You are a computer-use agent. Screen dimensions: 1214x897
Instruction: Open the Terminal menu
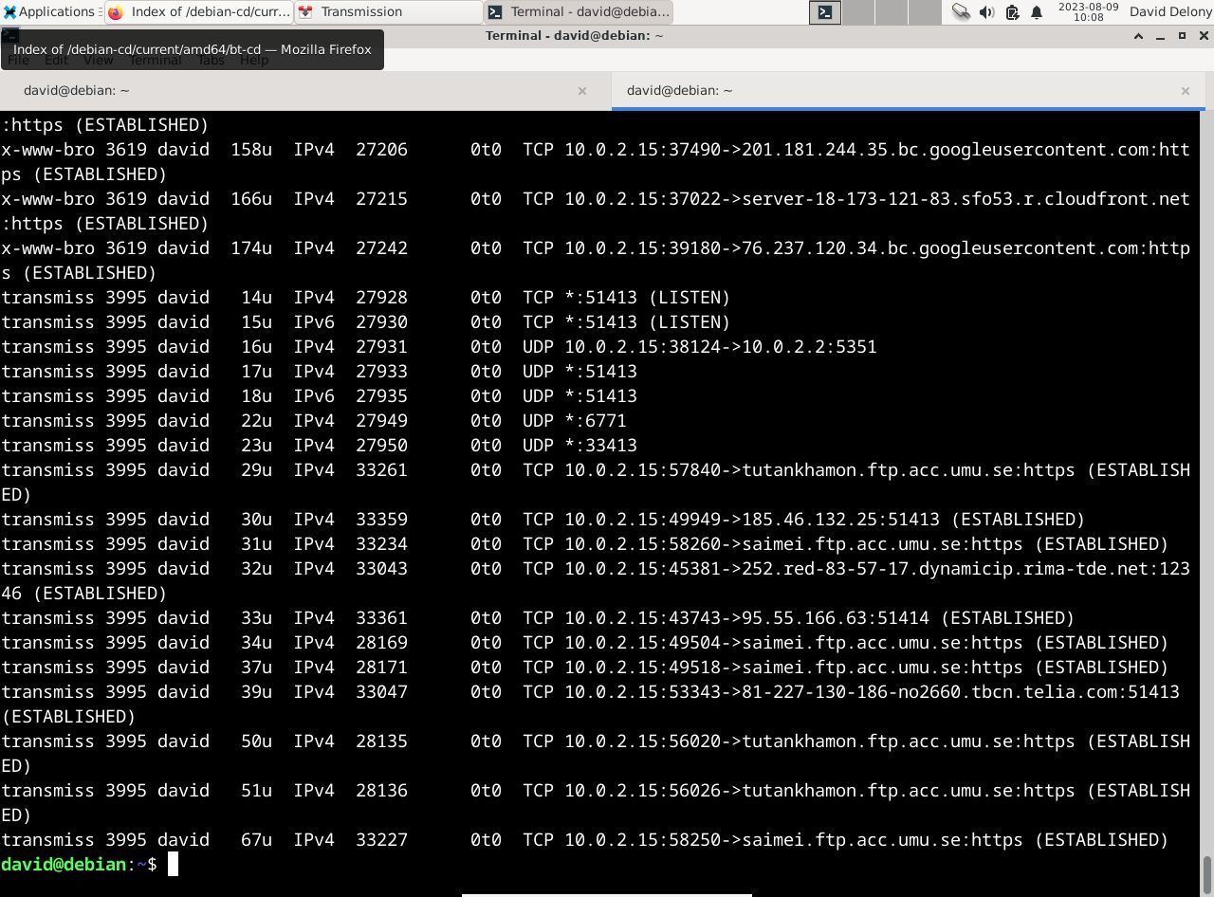point(155,60)
